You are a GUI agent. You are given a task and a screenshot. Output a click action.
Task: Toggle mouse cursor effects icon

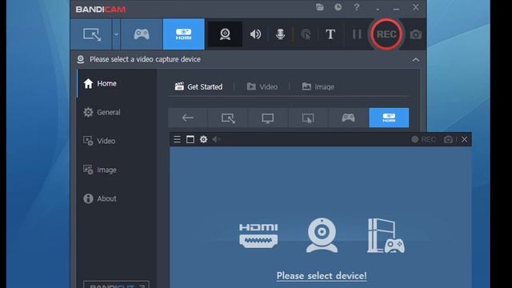[306, 34]
